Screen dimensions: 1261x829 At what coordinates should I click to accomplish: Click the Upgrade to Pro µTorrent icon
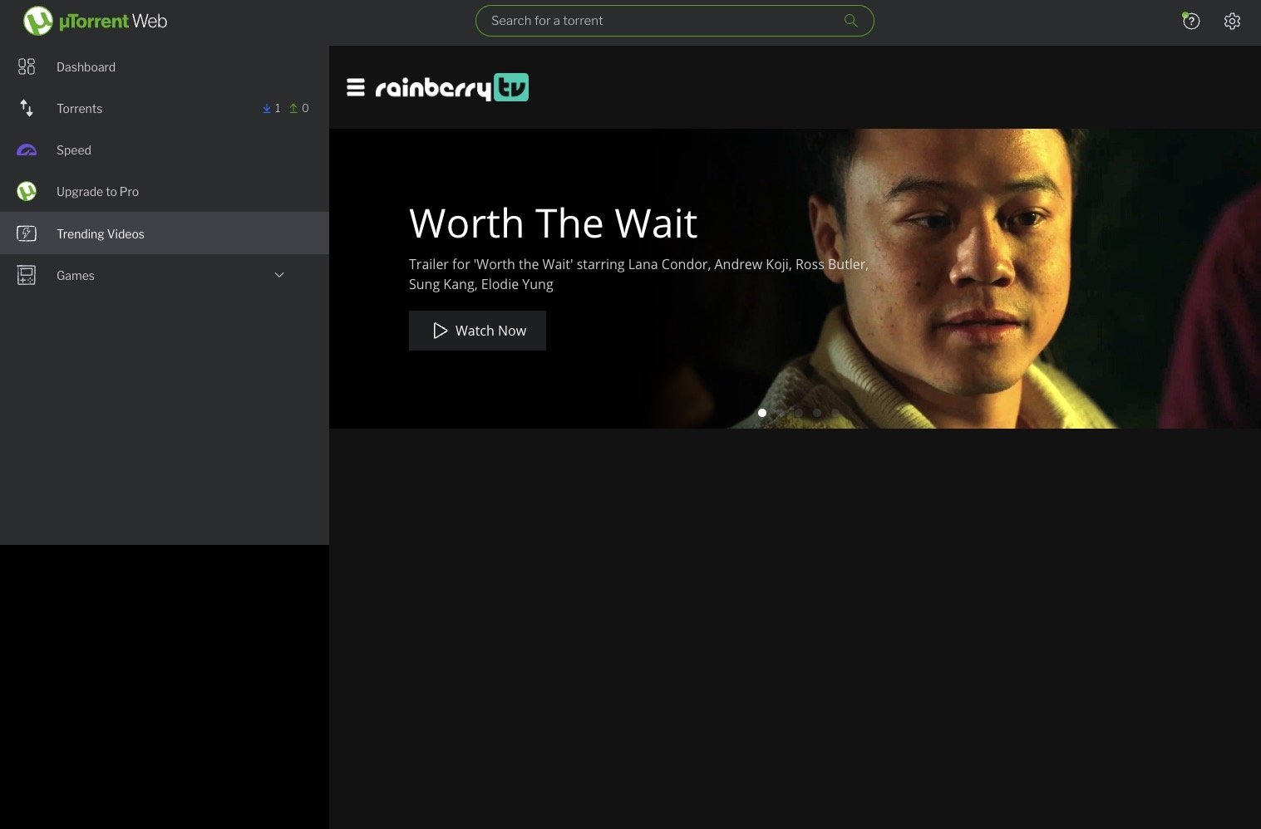click(x=27, y=192)
